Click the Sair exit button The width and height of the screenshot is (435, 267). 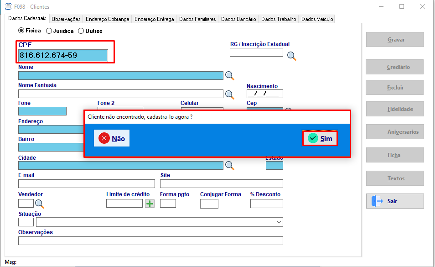pos(395,201)
